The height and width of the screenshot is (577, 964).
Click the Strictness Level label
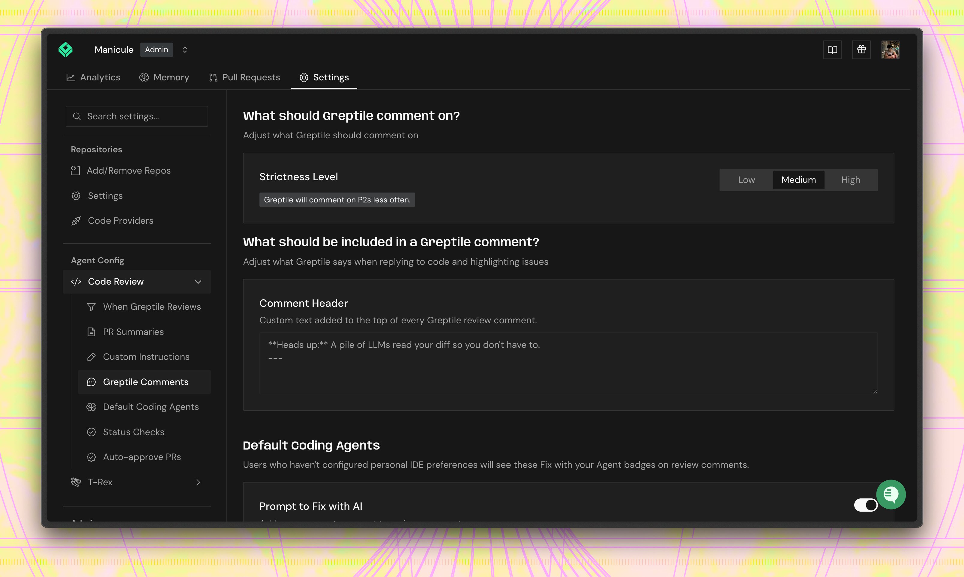[299, 177]
